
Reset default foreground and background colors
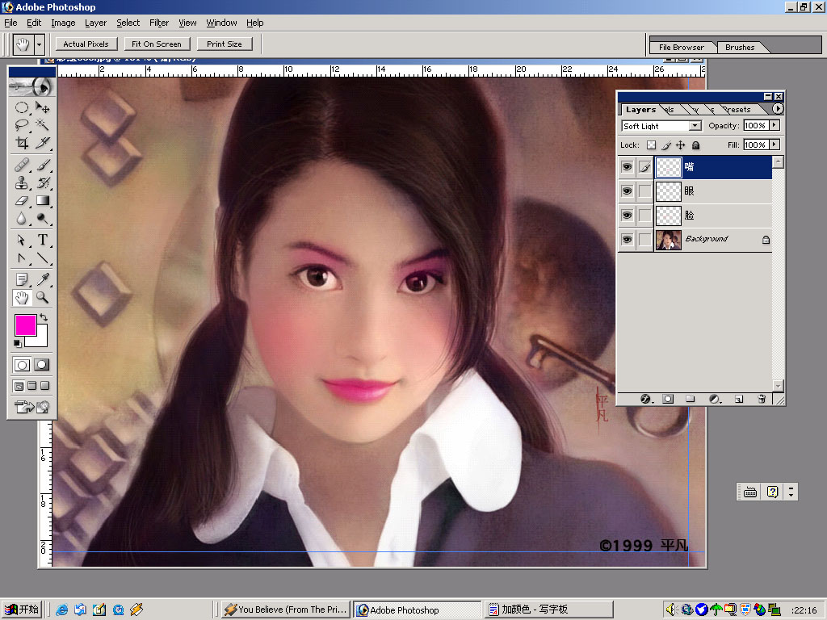point(18,344)
